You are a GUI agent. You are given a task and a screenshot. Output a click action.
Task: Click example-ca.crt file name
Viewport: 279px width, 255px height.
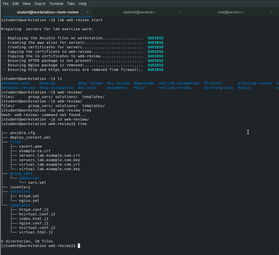click(x=35, y=151)
